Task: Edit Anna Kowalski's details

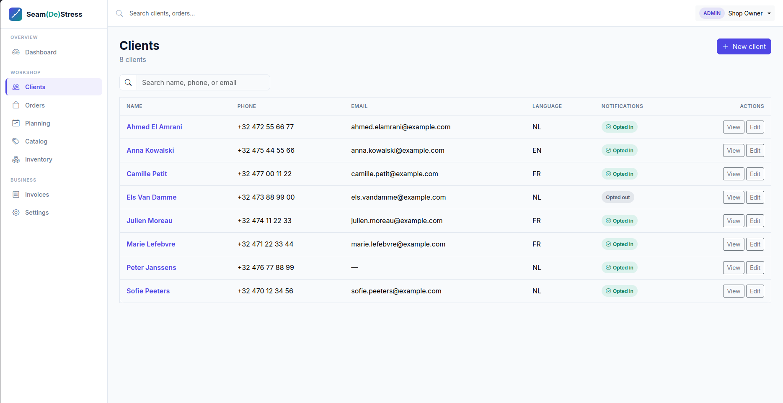Action: coord(755,151)
